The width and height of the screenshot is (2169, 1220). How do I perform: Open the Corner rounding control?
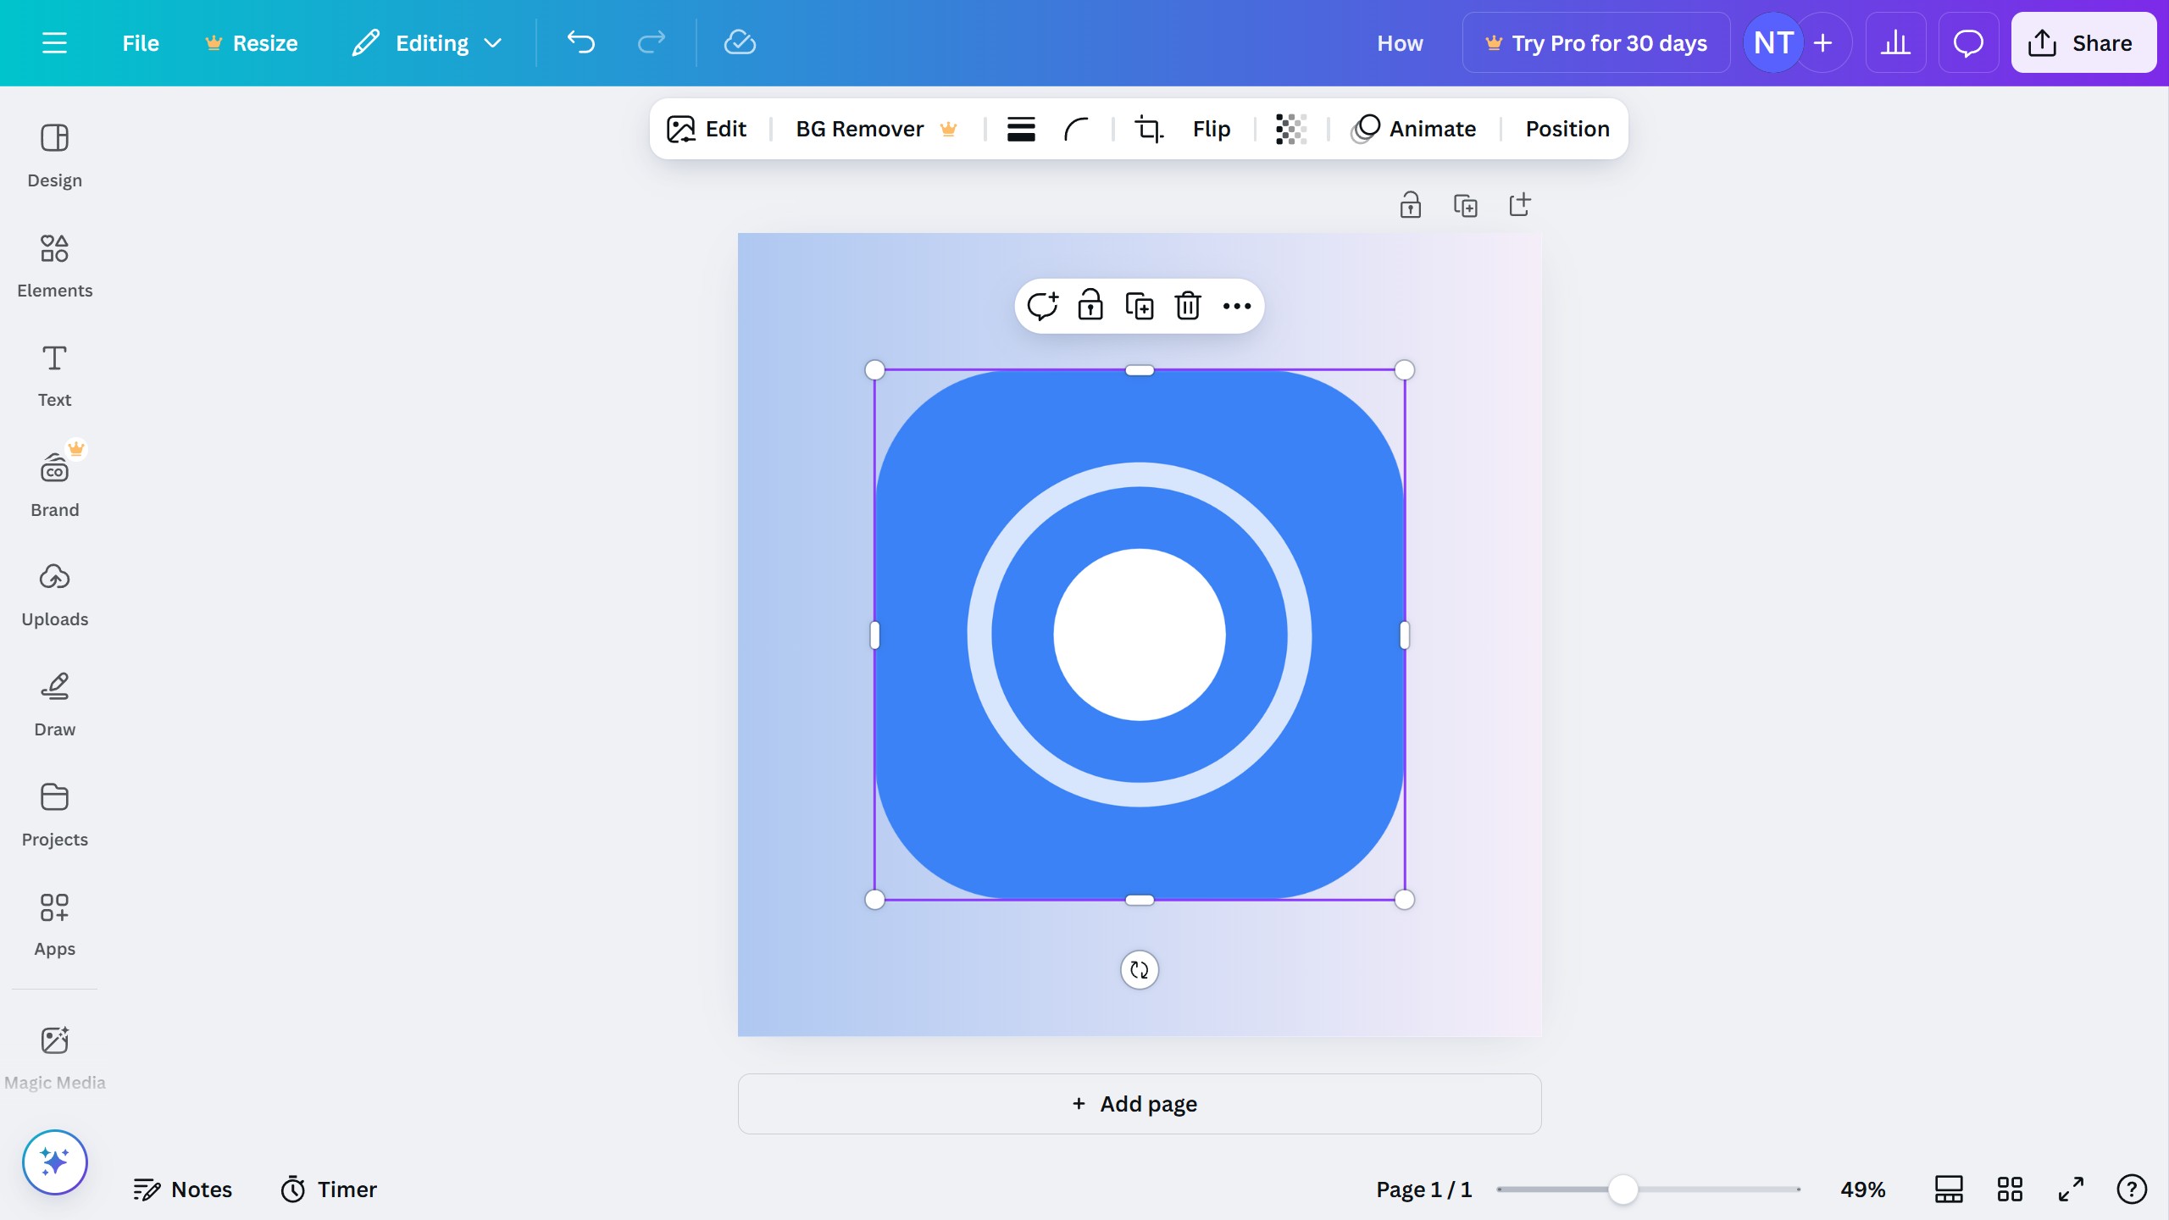pos(1076,129)
